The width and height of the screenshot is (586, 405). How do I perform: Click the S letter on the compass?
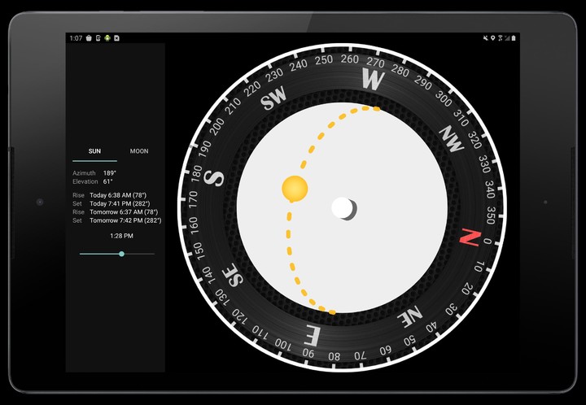pyautogui.click(x=214, y=178)
